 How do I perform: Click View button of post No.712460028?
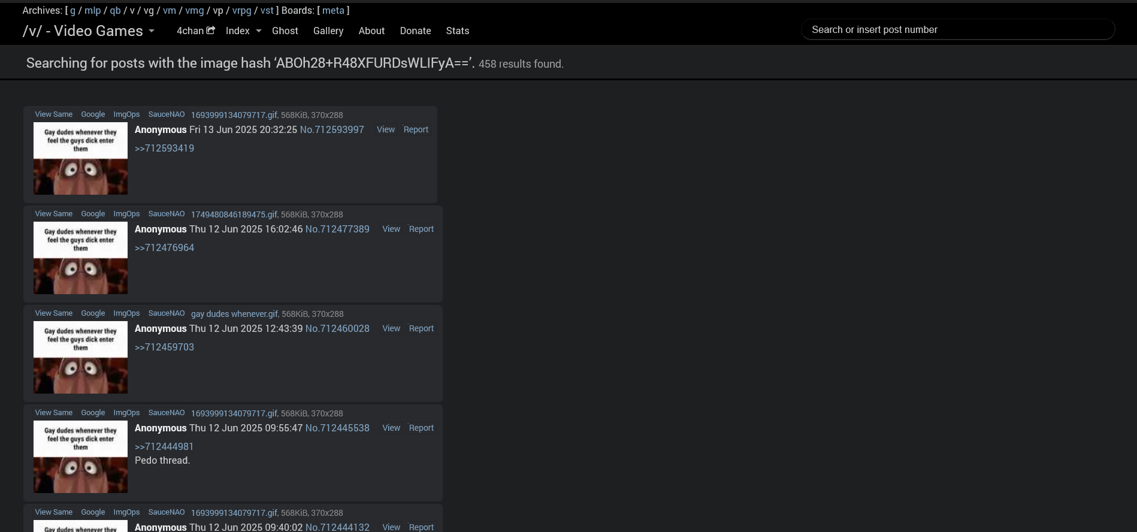tap(391, 328)
